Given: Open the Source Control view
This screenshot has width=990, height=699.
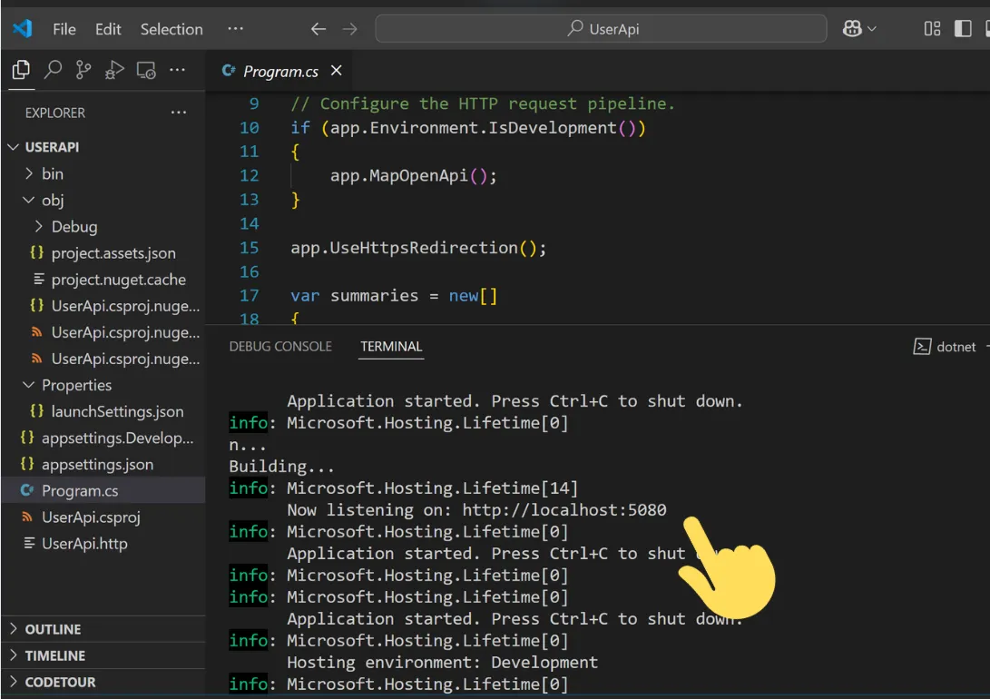Looking at the screenshot, I should click(83, 71).
